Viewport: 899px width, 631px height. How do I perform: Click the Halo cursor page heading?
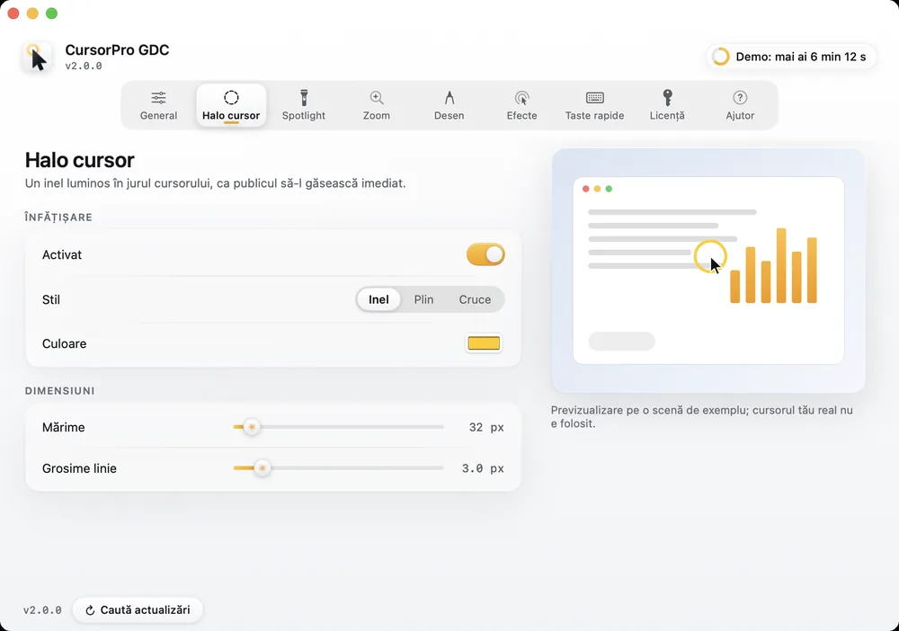click(x=80, y=160)
